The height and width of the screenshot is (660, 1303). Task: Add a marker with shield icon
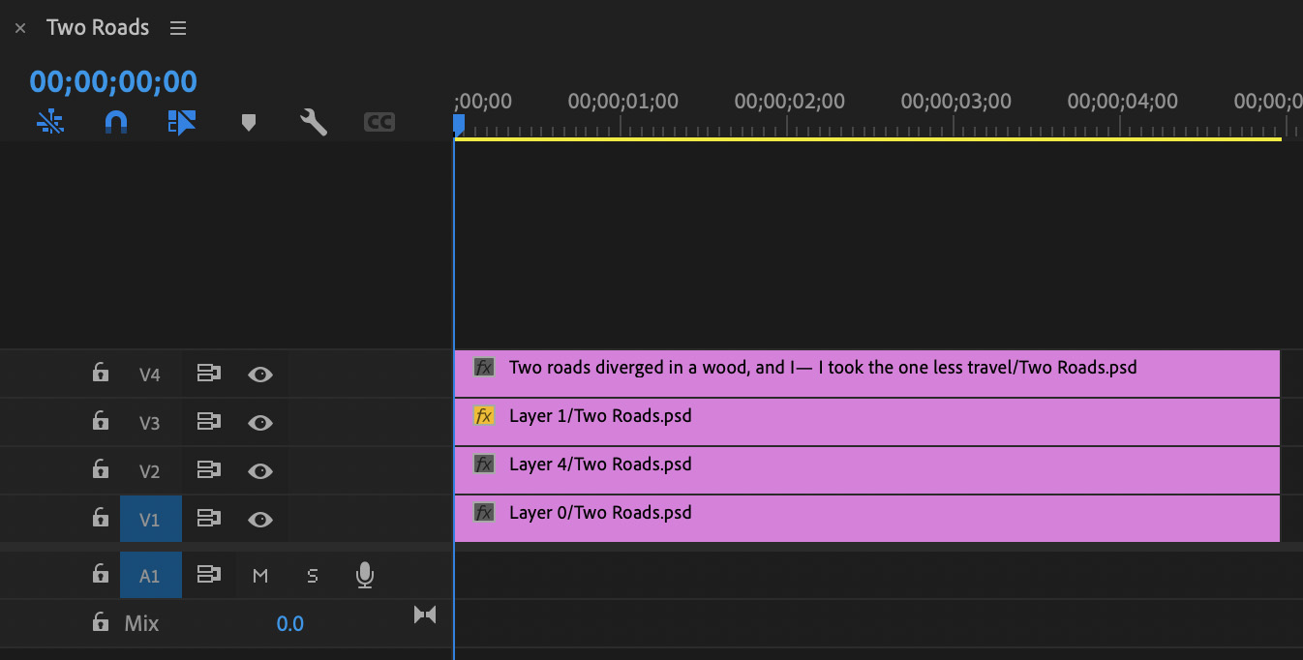click(x=248, y=122)
